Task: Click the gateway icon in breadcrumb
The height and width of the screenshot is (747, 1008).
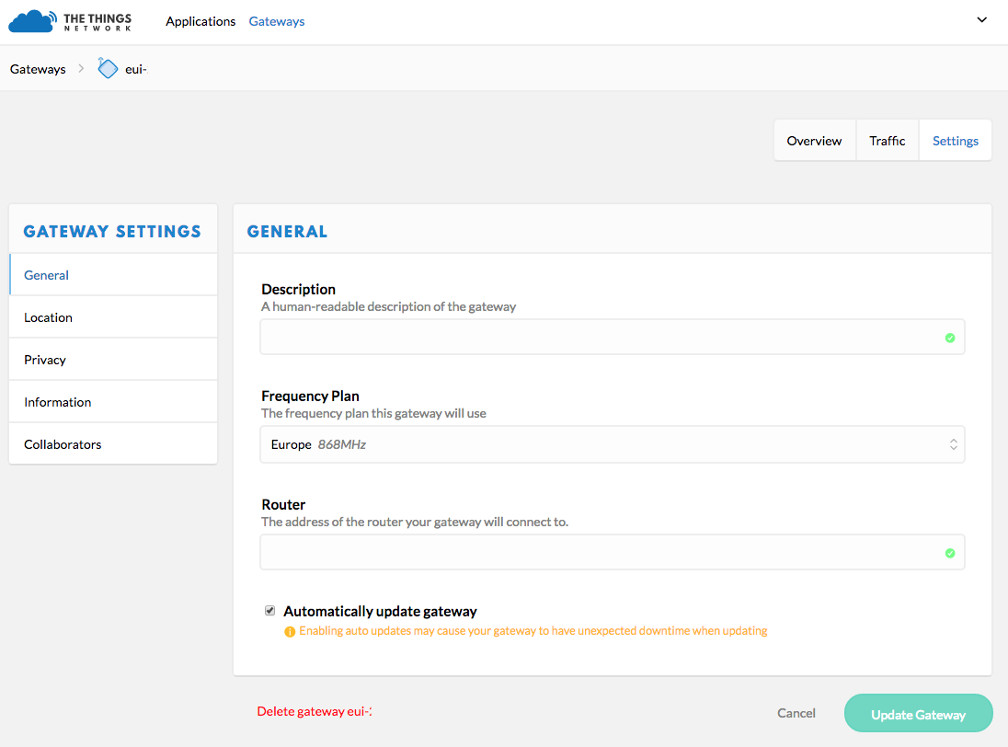Action: pyautogui.click(x=108, y=69)
